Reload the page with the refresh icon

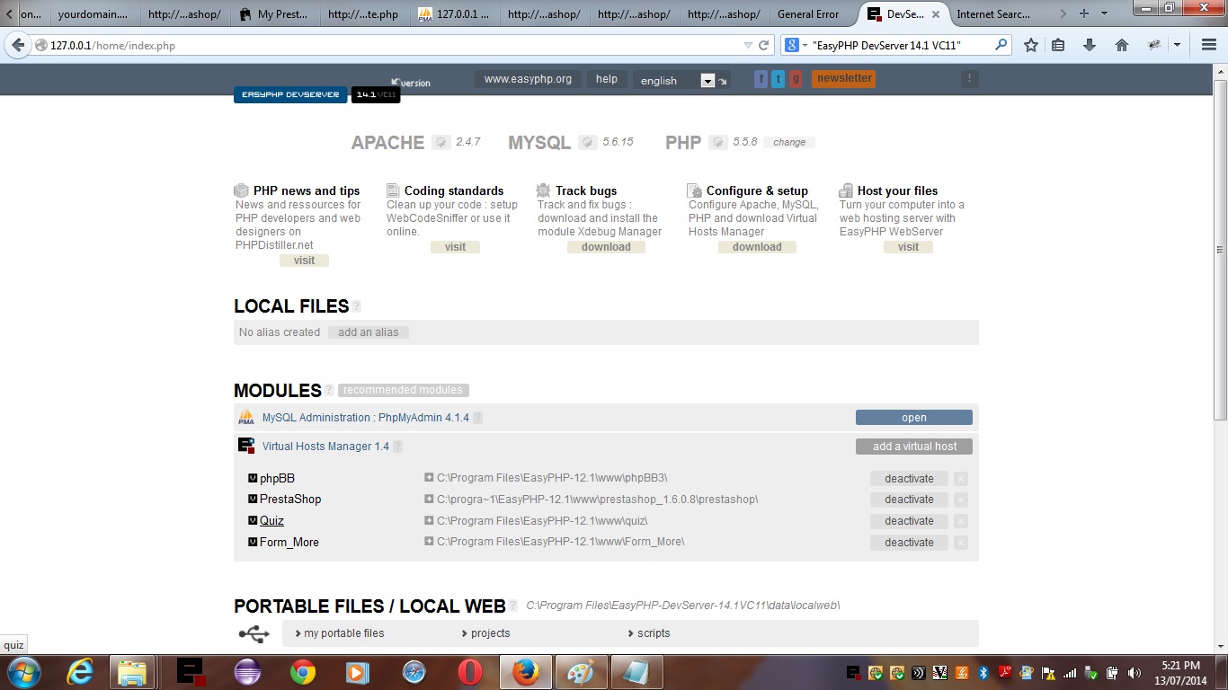point(764,45)
